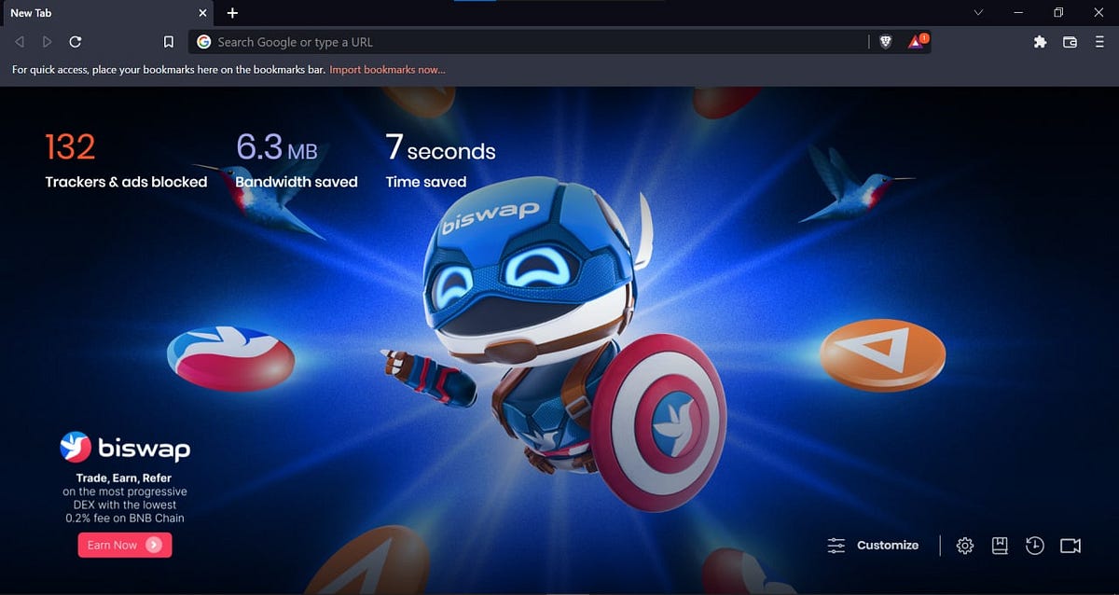Open bookmarks icon on new tab page
The image size is (1119, 595).
pyautogui.click(x=1000, y=546)
